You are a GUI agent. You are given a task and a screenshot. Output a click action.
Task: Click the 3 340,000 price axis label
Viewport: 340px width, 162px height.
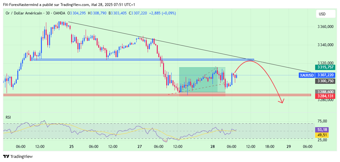point(325,45)
